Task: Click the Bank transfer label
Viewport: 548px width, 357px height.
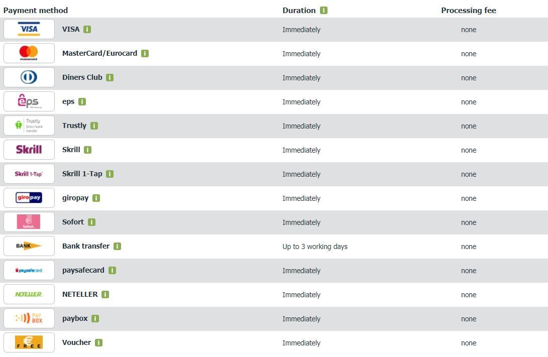Action: [x=86, y=246]
